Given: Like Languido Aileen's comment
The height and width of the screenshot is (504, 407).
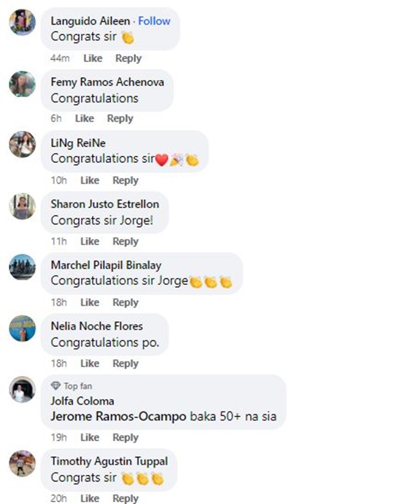Looking at the screenshot, I should (x=93, y=58).
